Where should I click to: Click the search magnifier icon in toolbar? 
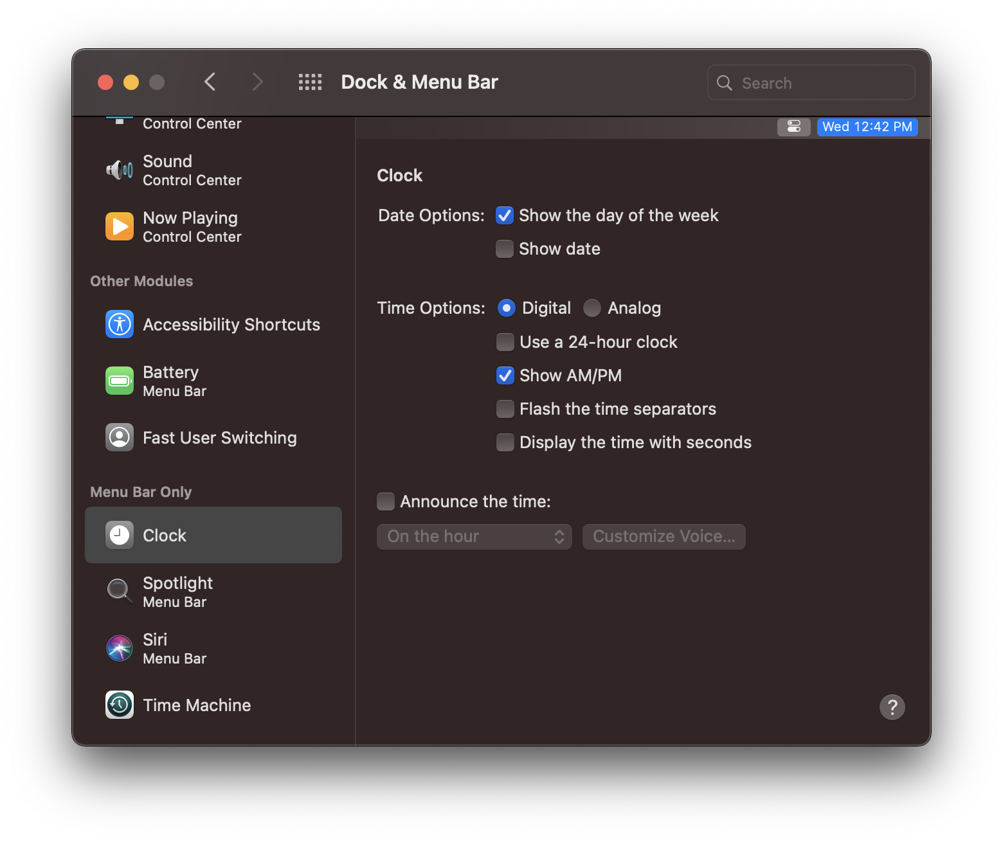click(x=725, y=83)
